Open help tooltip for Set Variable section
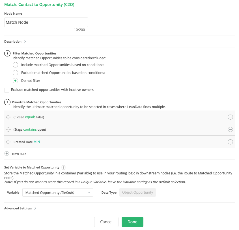 click(64, 167)
